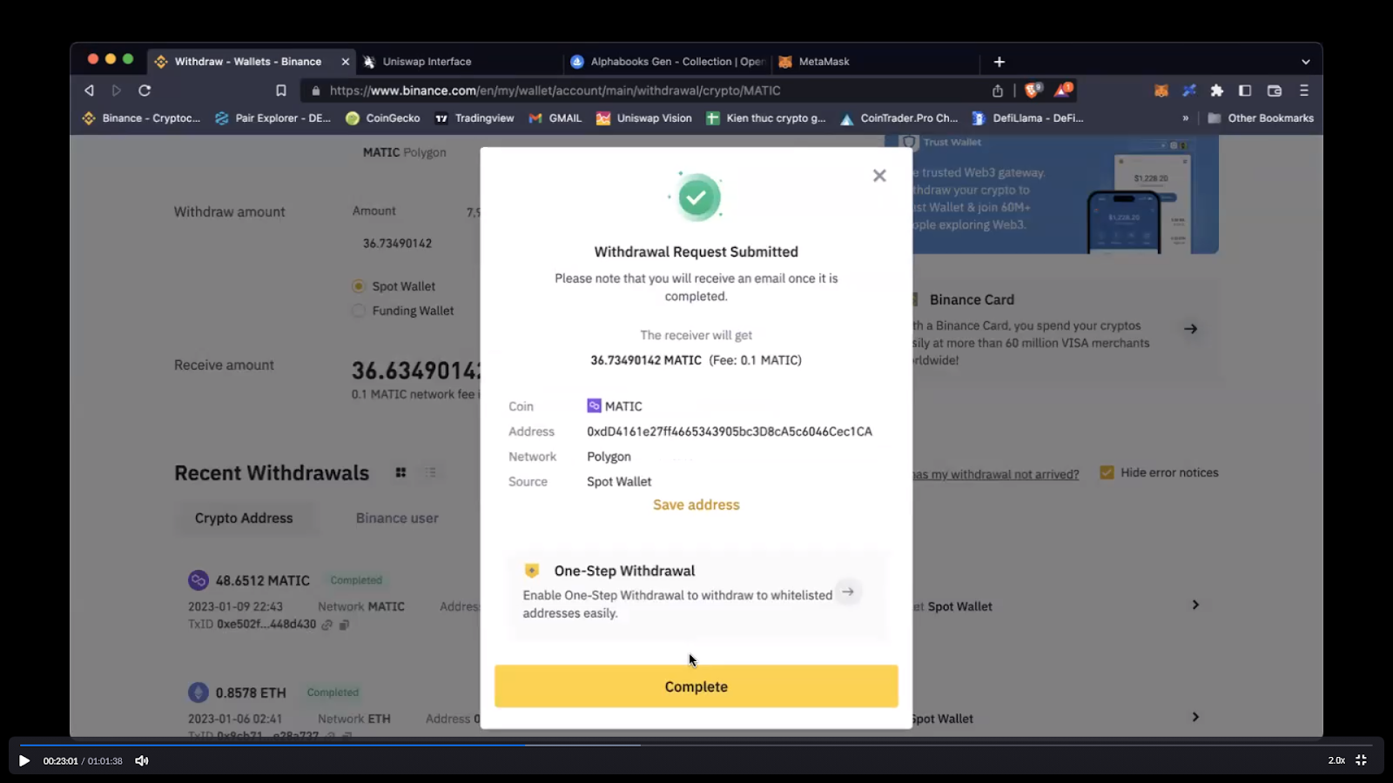This screenshot has height=783, width=1393.
Task: Open GMAIL bookmark
Action: point(555,118)
